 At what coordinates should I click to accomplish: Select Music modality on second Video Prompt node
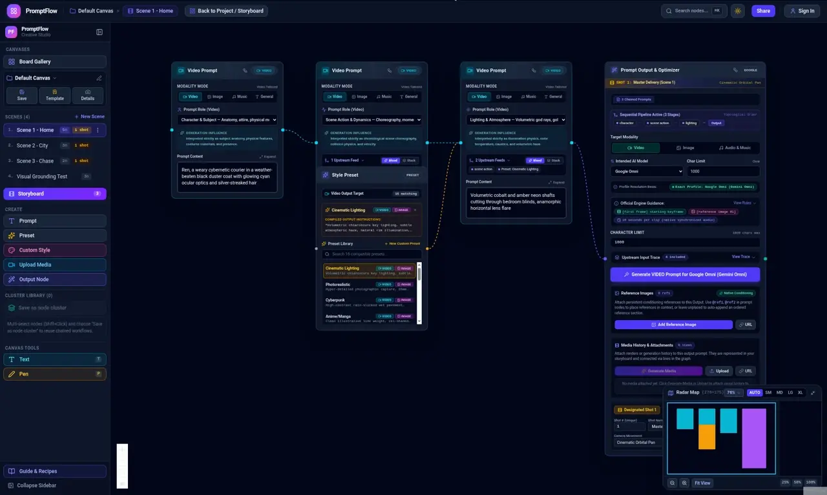384,96
